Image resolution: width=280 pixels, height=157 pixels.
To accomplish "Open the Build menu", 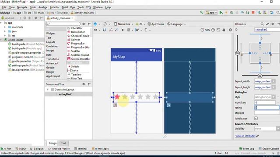I will [65, 7].
